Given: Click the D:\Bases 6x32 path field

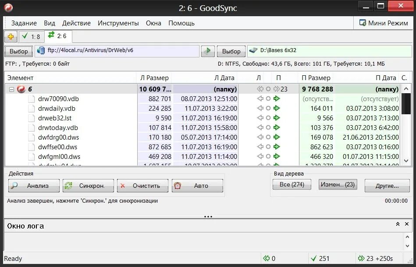Looking at the screenshot, I should coord(330,51).
